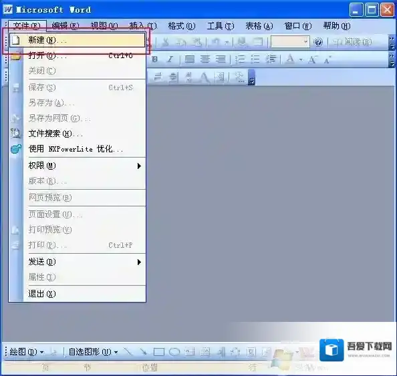The height and width of the screenshot is (376, 397).
Task: Open the 自选图形(U) AutoShapes dropdown
Action: pyautogui.click(x=93, y=352)
